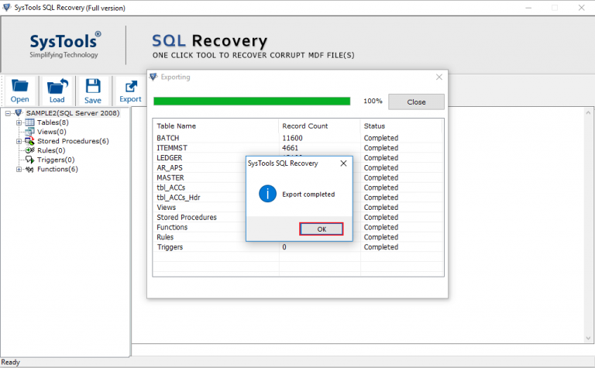Viewport: 595px width, 368px height.
Task: Select the Rules(0) icon in tree
Action: click(29, 150)
